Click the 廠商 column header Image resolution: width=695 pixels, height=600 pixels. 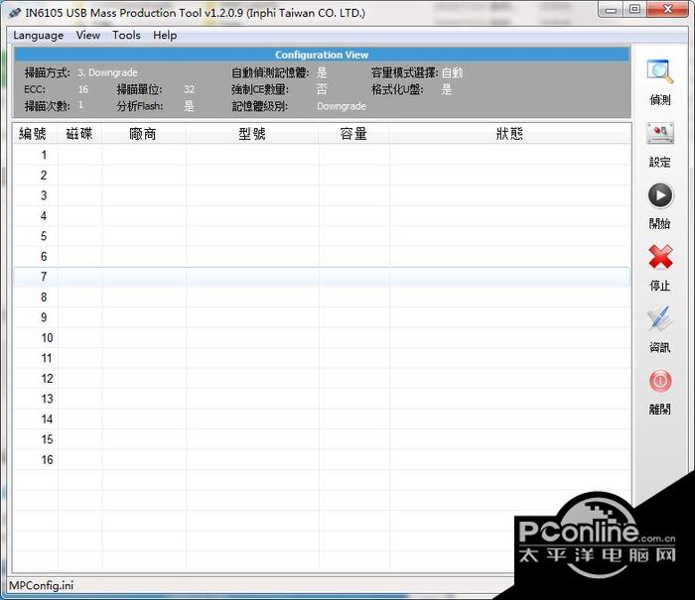pyautogui.click(x=144, y=134)
